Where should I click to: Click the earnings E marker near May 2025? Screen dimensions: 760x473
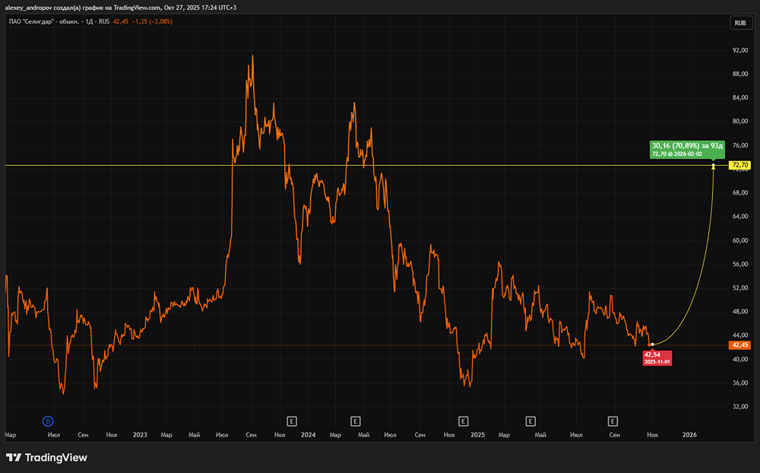click(x=530, y=421)
